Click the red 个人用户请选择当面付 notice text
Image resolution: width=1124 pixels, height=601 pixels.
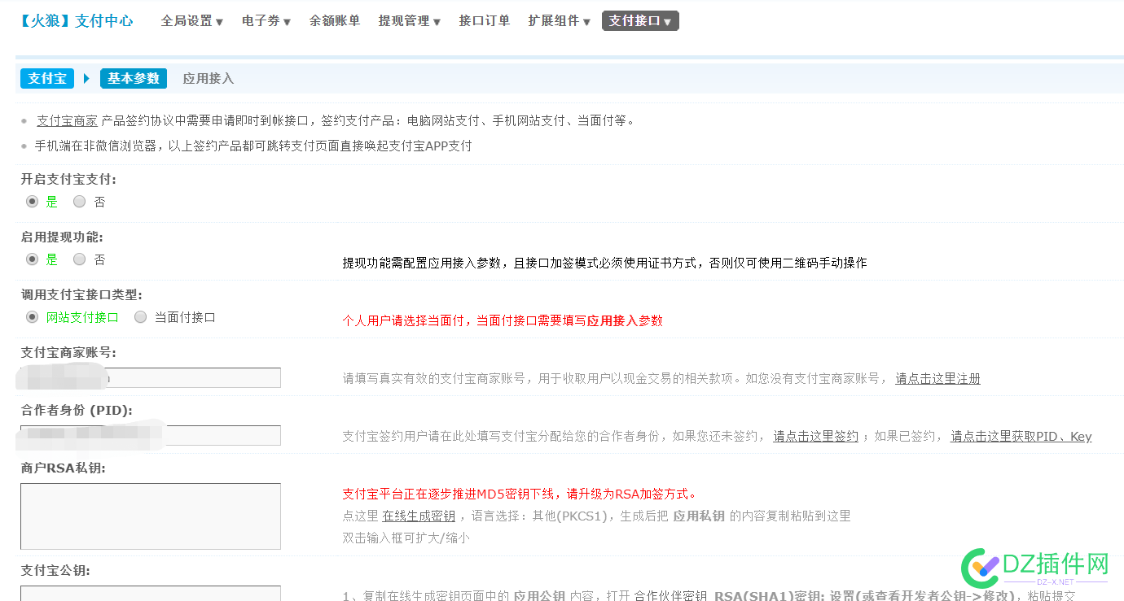click(x=503, y=320)
